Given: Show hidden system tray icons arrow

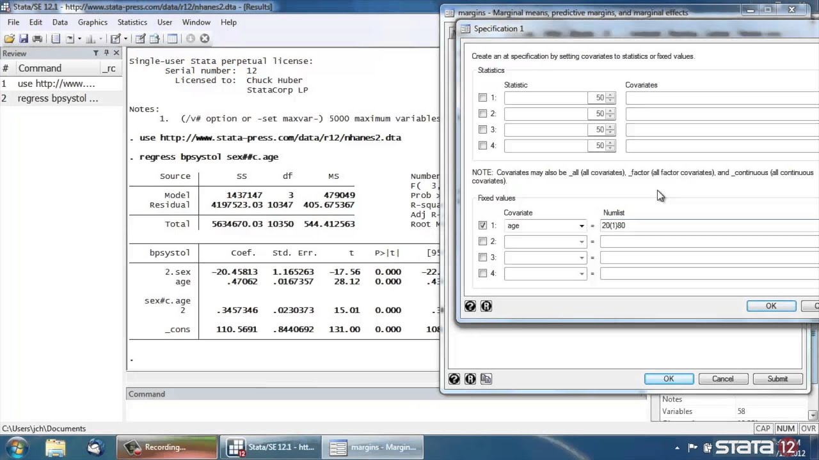Looking at the screenshot, I should click(678, 448).
